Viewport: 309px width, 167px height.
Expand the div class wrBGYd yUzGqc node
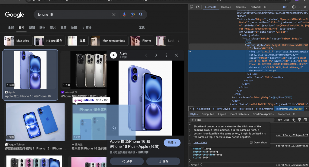(233, 97)
